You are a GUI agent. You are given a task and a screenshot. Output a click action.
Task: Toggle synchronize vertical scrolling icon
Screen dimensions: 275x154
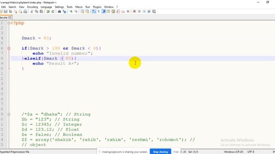click(82, 12)
